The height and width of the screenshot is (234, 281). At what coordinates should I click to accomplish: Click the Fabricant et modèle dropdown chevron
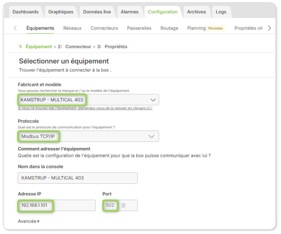click(153, 100)
